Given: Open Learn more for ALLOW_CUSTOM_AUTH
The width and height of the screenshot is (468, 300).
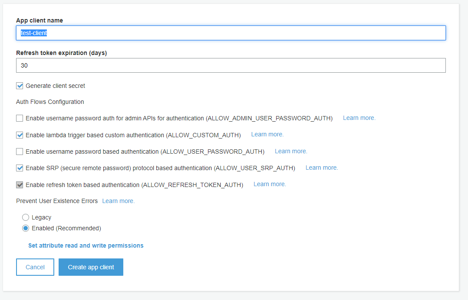Looking at the screenshot, I should [267, 135].
